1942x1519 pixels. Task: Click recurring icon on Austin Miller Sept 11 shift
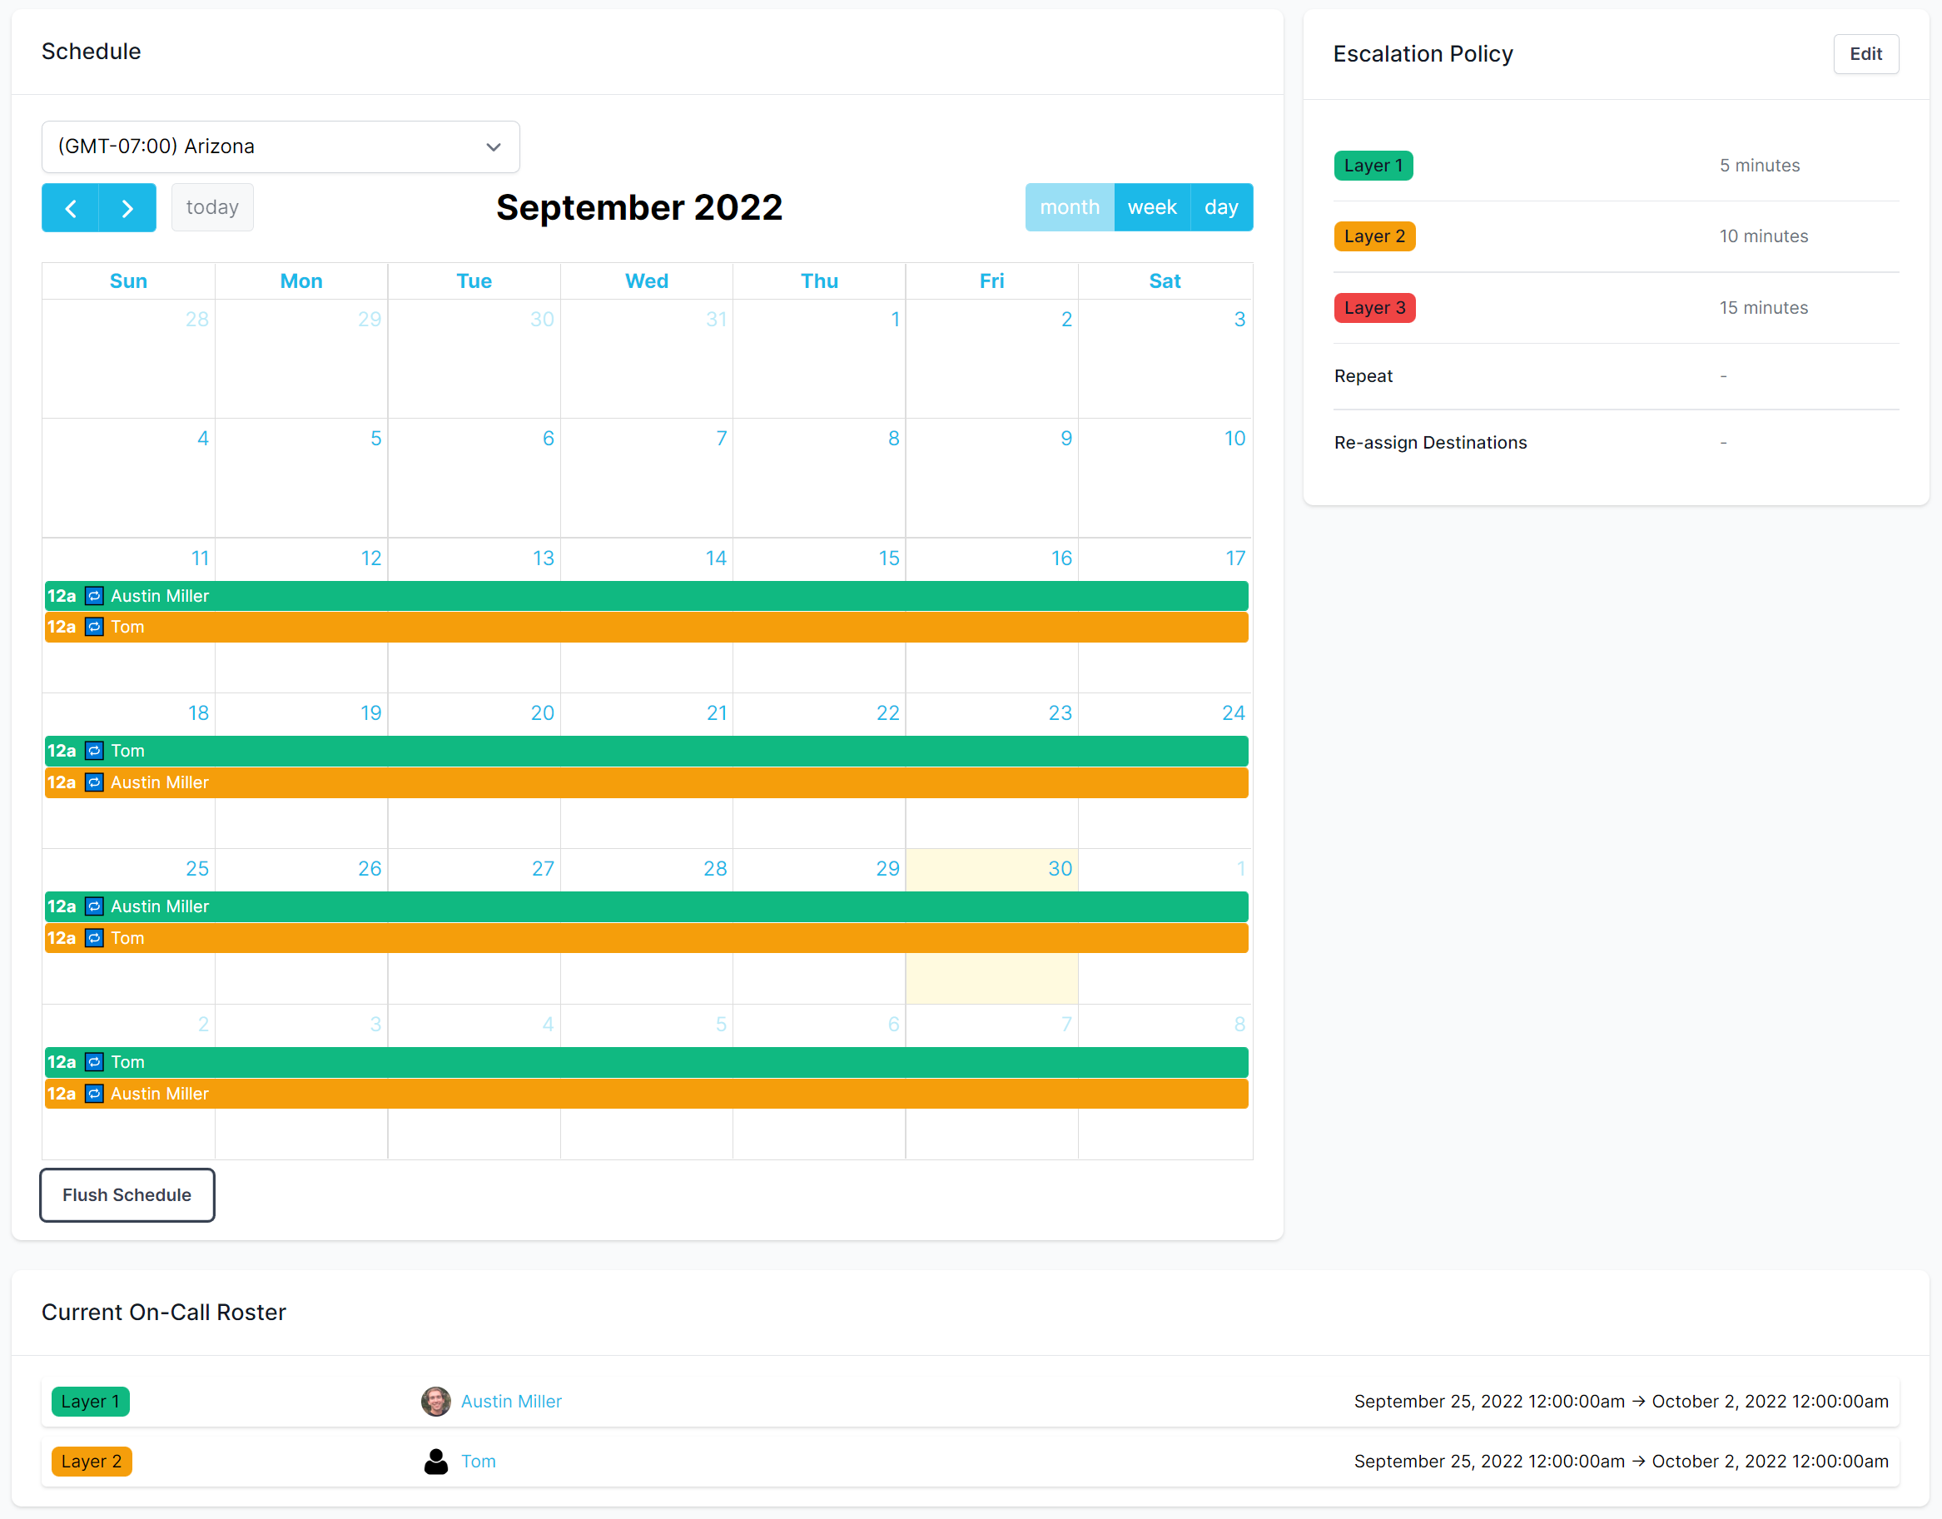(94, 596)
